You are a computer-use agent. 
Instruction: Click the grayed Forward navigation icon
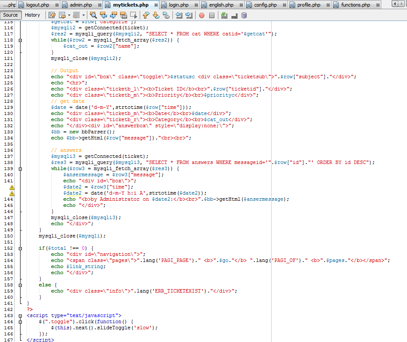[76, 15]
